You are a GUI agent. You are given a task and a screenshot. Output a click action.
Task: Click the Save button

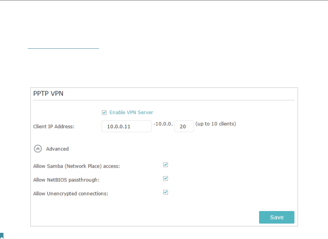(276, 218)
